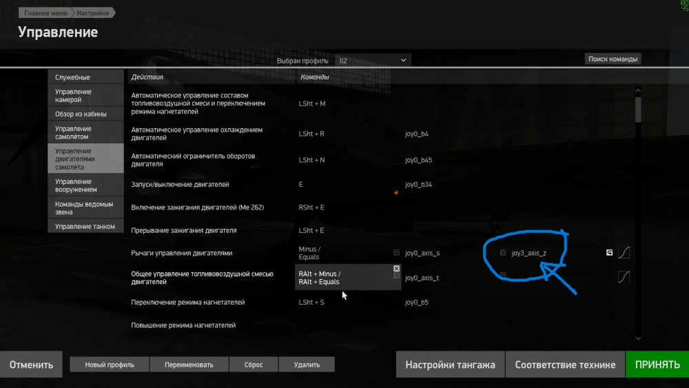The height and width of the screenshot is (388, 689).
Task: Open the Управление самолётом category
Action: point(85,132)
